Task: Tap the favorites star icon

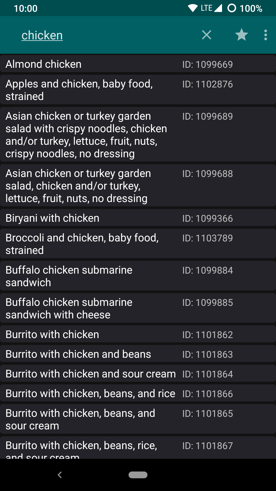Action: 241,35
